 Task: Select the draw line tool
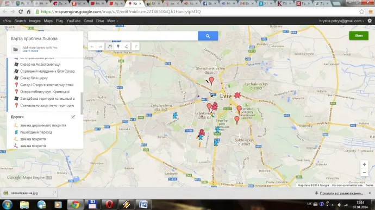pos(127,47)
